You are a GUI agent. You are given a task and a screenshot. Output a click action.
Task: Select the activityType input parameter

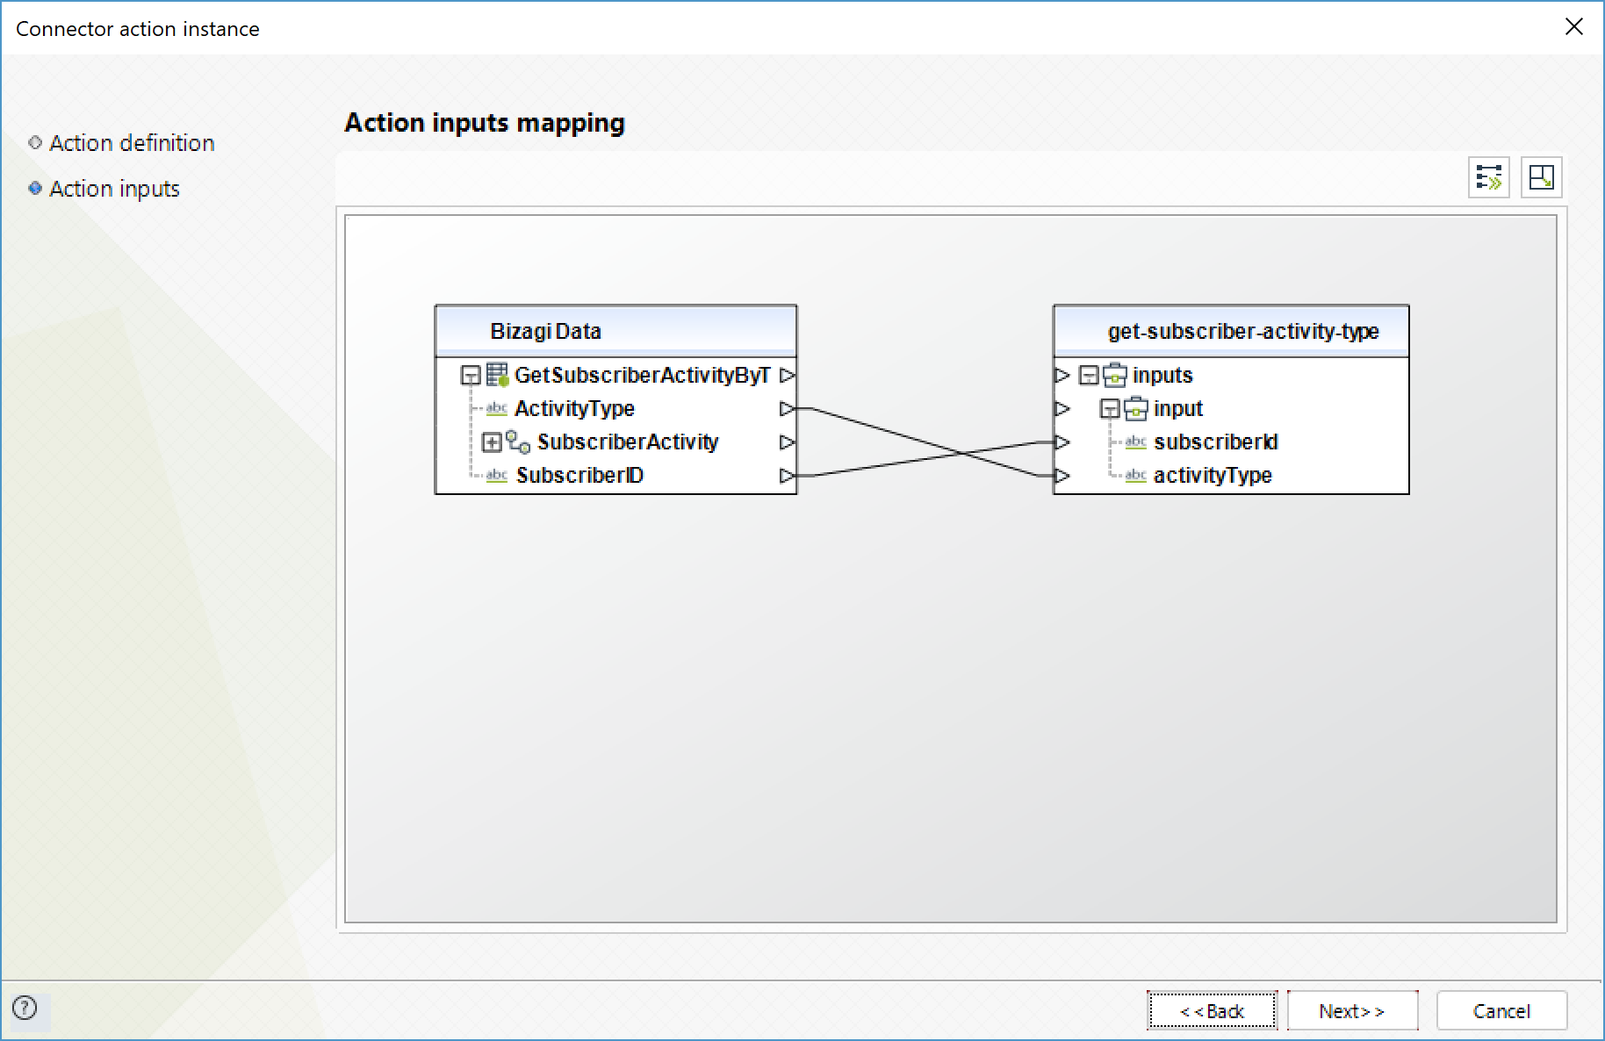1213,476
